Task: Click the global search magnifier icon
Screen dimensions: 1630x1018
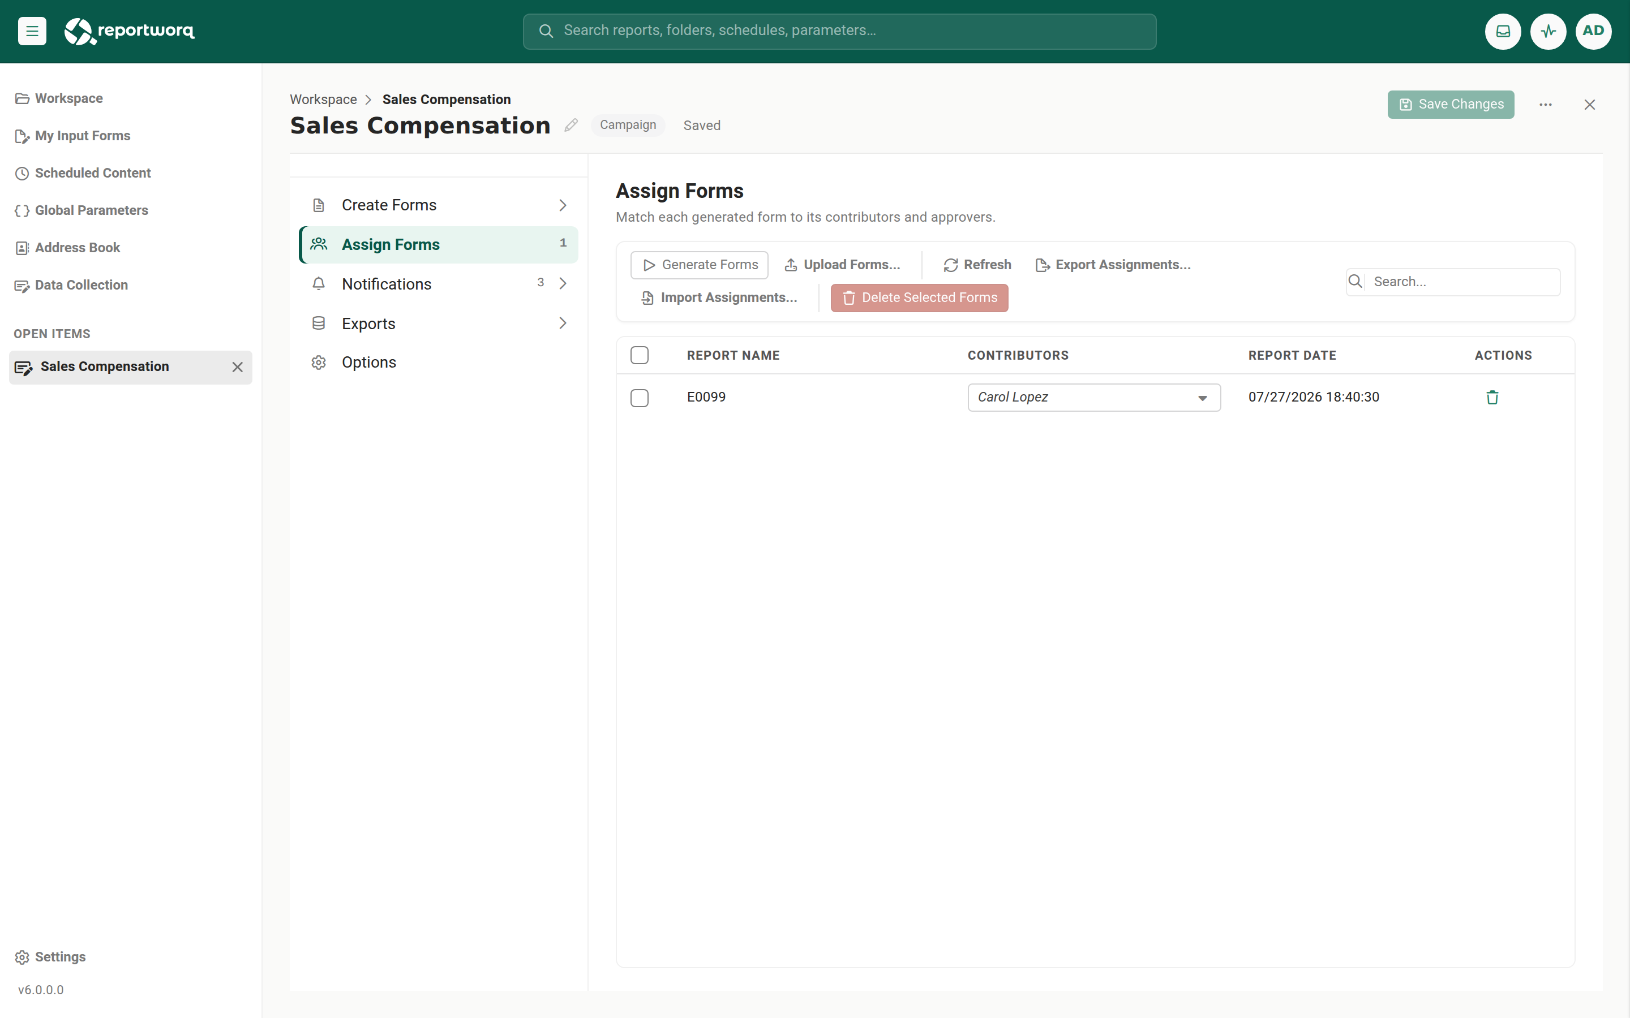Action: 546,31
